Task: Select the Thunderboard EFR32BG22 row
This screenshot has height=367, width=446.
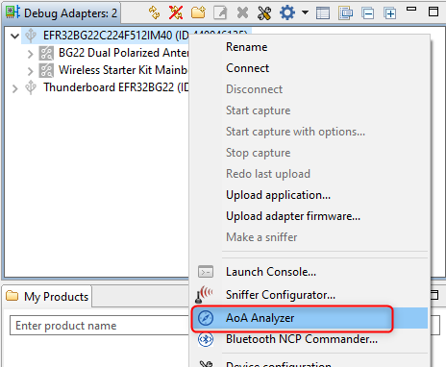Action: click(x=116, y=87)
